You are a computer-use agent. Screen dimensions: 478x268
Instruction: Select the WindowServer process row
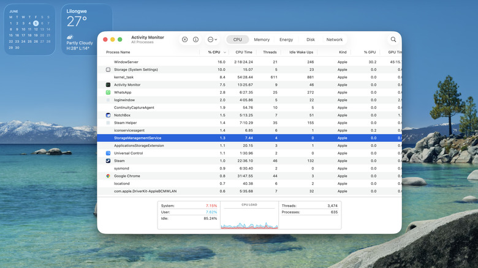(x=249, y=62)
